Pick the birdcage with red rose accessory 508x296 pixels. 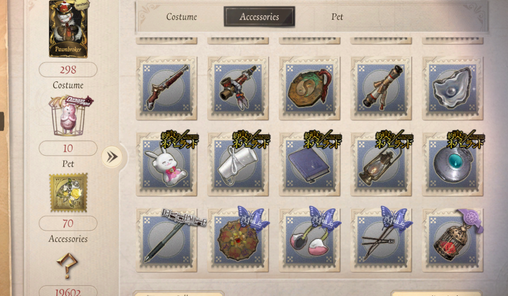pyautogui.click(x=453, y=240)
